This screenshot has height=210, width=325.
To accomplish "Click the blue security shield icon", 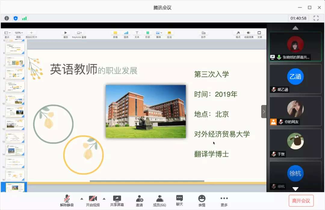I will coord(16,18).
